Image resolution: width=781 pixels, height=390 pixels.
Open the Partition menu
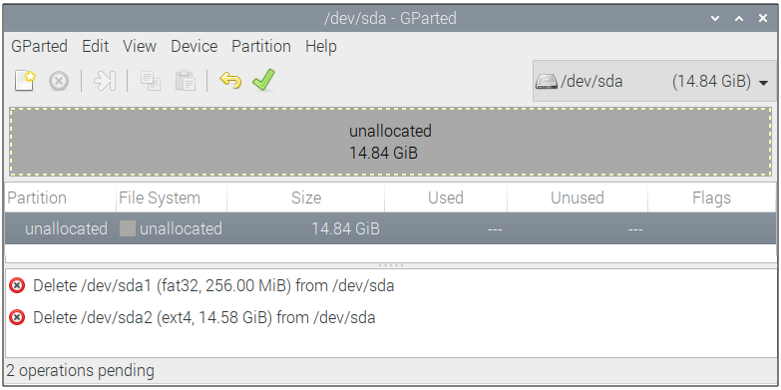click(x=261, y=46)
